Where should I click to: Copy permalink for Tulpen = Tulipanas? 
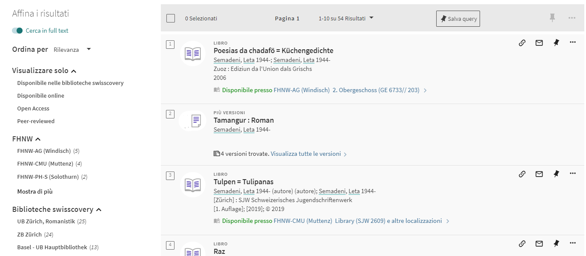point(522,174)
